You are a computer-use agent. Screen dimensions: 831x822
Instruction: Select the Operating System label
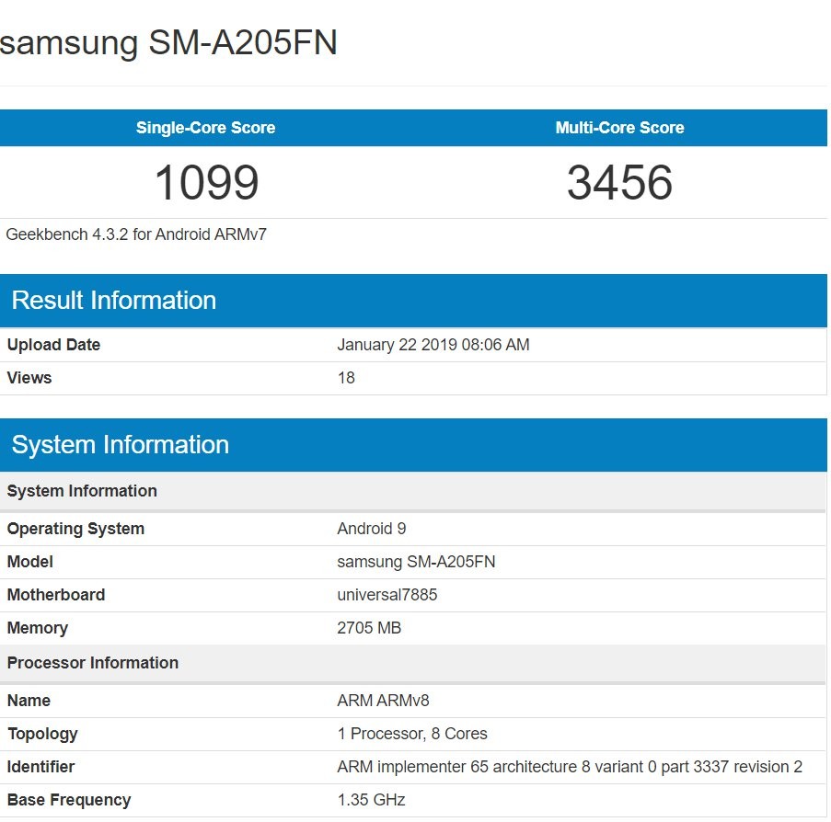pyautogui.click(x=75, y=529)
